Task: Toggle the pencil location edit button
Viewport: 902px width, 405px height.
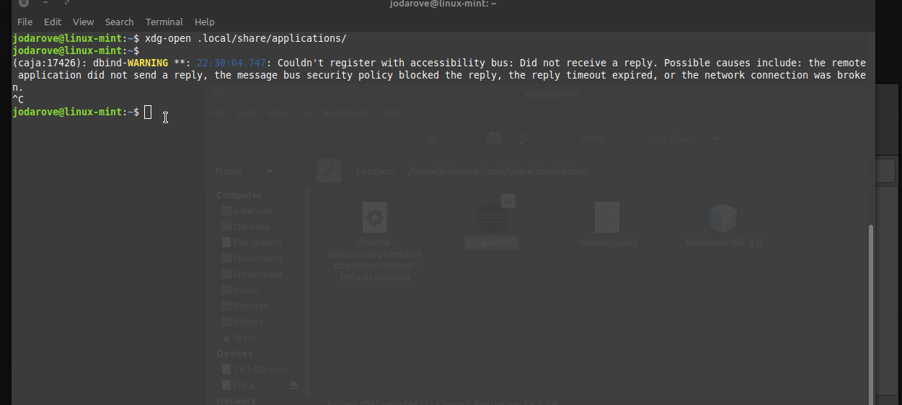Action: tap(328, 171)
